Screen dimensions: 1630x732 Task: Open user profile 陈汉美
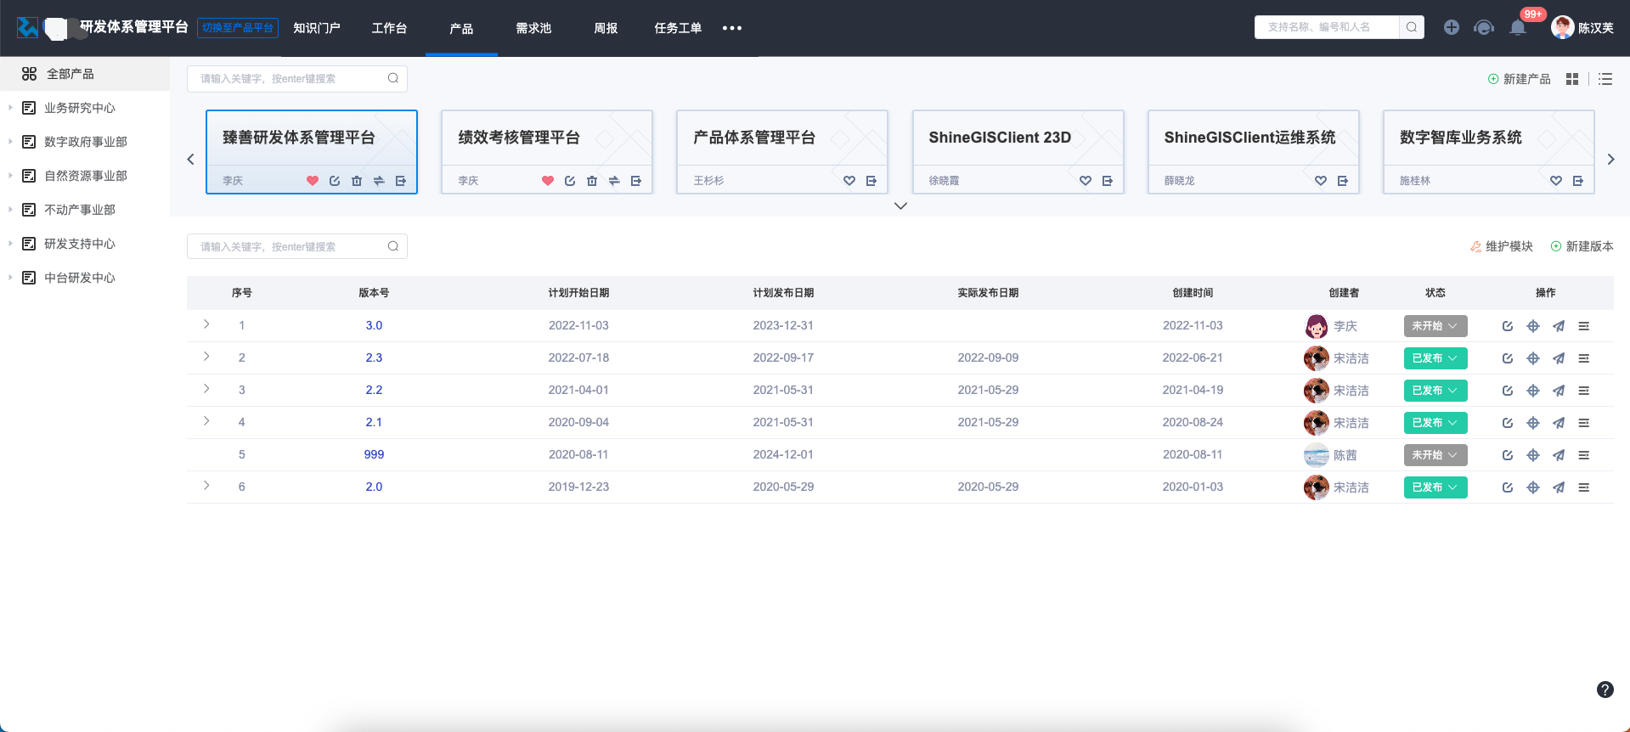tap(1582, 27)
